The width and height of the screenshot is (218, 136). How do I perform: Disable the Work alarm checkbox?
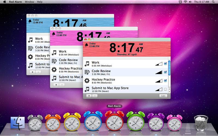coord(165,64)
